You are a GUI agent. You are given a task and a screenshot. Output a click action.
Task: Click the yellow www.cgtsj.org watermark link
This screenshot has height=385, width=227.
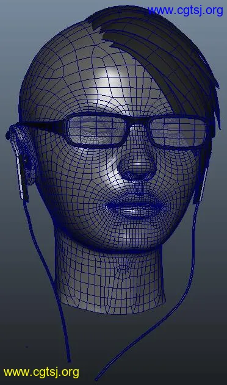coord(41,372)
